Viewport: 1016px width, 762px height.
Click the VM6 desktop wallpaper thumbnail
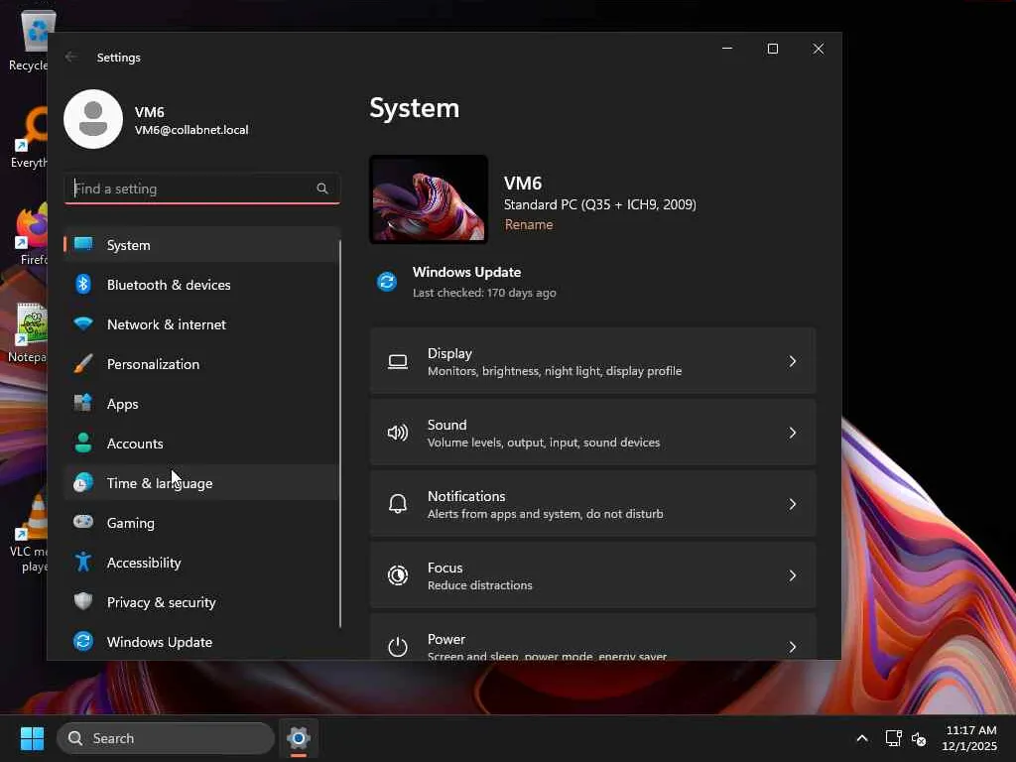429,199
